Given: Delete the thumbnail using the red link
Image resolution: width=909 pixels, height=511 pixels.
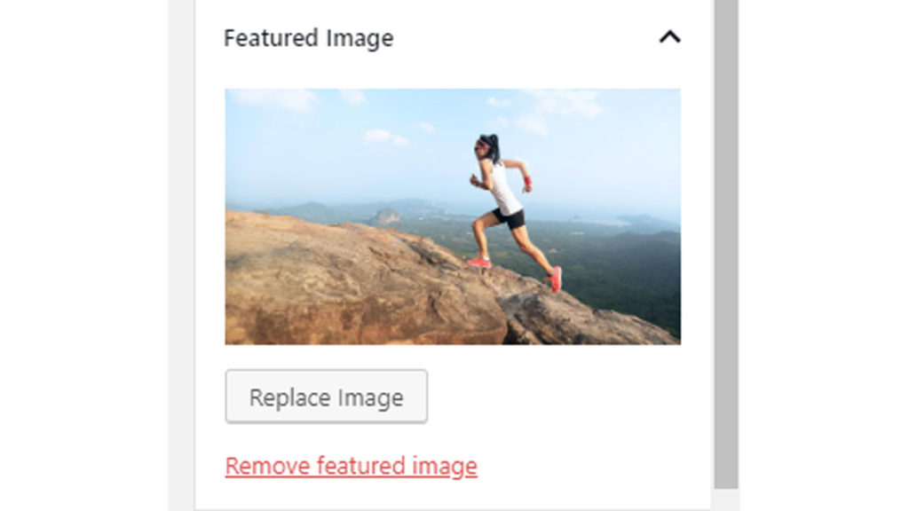Looking at the screenshot, I should 352,467.
